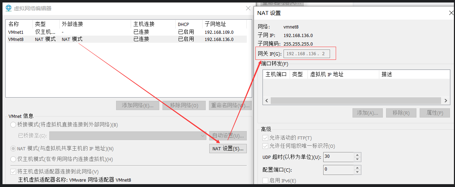455x187 pixels.
Task: Click the UDP 超时 value field
Action: (x=338, y=157)
